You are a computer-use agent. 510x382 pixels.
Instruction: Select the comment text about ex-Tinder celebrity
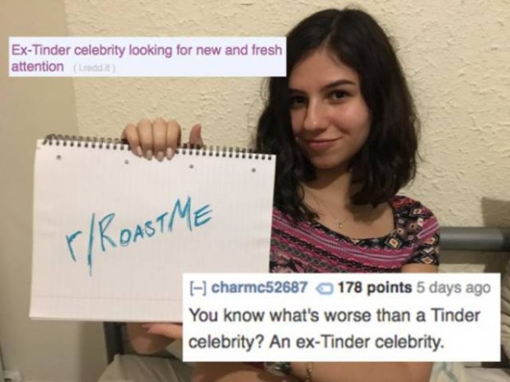click(334, 328)
